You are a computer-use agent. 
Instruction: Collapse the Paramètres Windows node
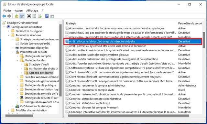tap(8, 35)
